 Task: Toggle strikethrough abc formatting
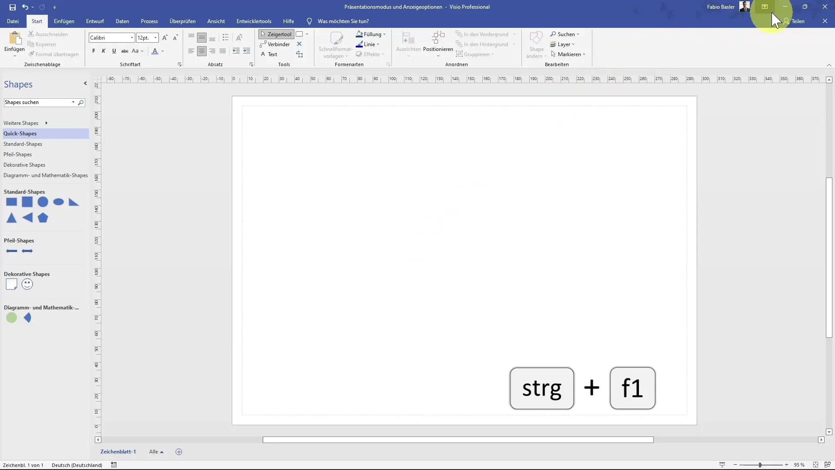pyautogui.click(x=124, y=51)
